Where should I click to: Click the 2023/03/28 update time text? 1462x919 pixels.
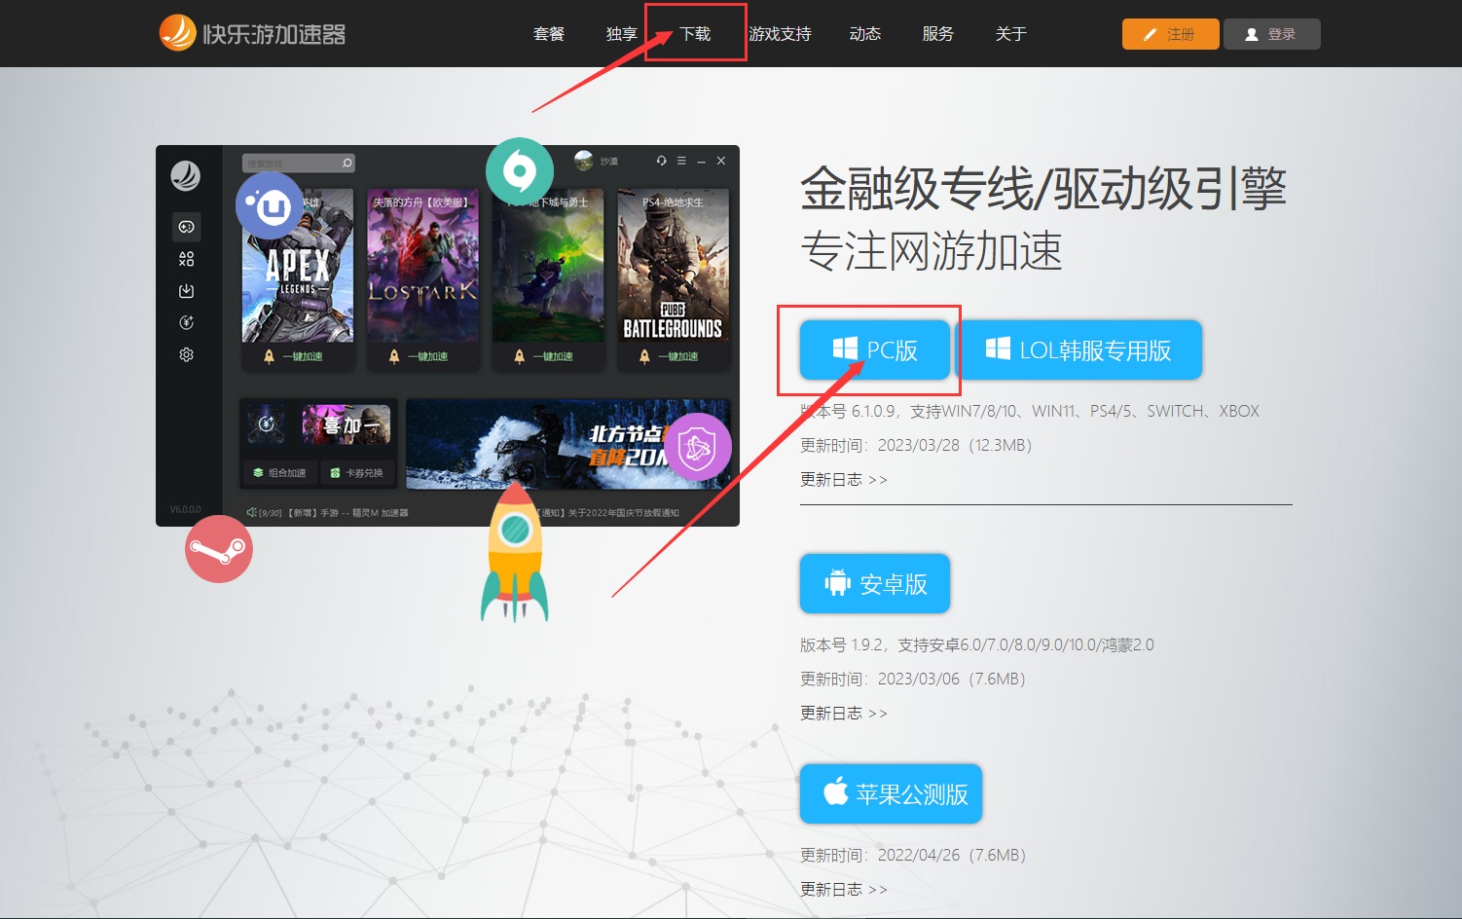point(918,445)
